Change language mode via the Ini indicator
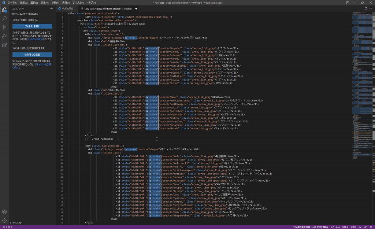The image size is (375, 229). [360, 227]
